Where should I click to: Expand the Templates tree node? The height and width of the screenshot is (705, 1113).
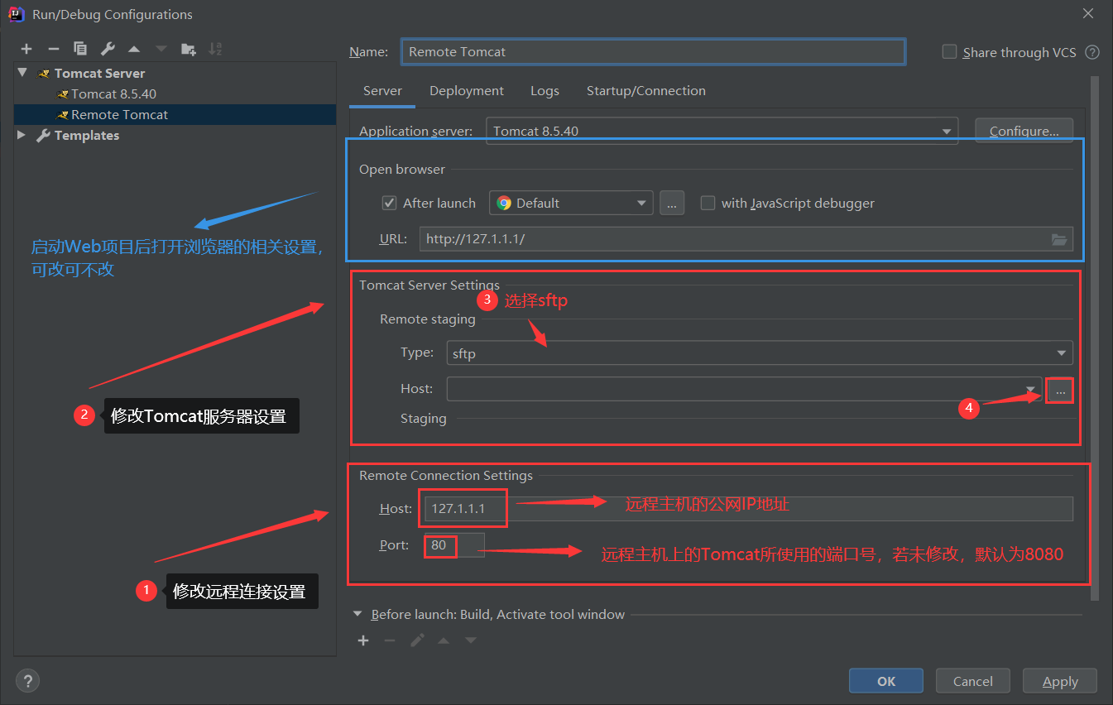coord(22,135)
